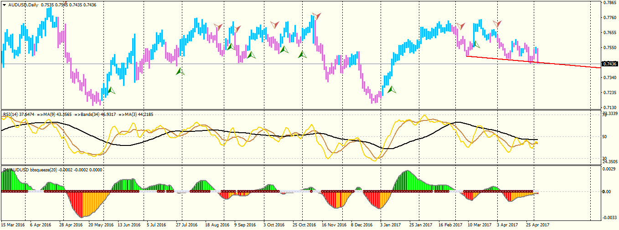
Task: Click the 6 Apr 2016 date label
Action: 40,225
